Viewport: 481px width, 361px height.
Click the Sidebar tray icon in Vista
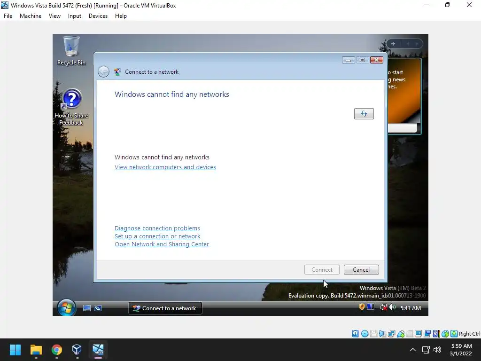(371, 306)
